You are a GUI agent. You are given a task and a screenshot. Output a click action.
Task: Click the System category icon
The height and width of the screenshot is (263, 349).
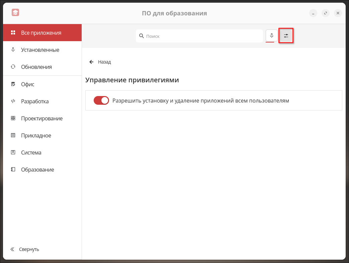(x=13, y=153)
